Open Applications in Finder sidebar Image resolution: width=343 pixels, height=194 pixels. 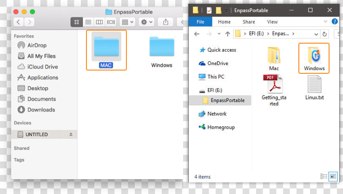38,78
